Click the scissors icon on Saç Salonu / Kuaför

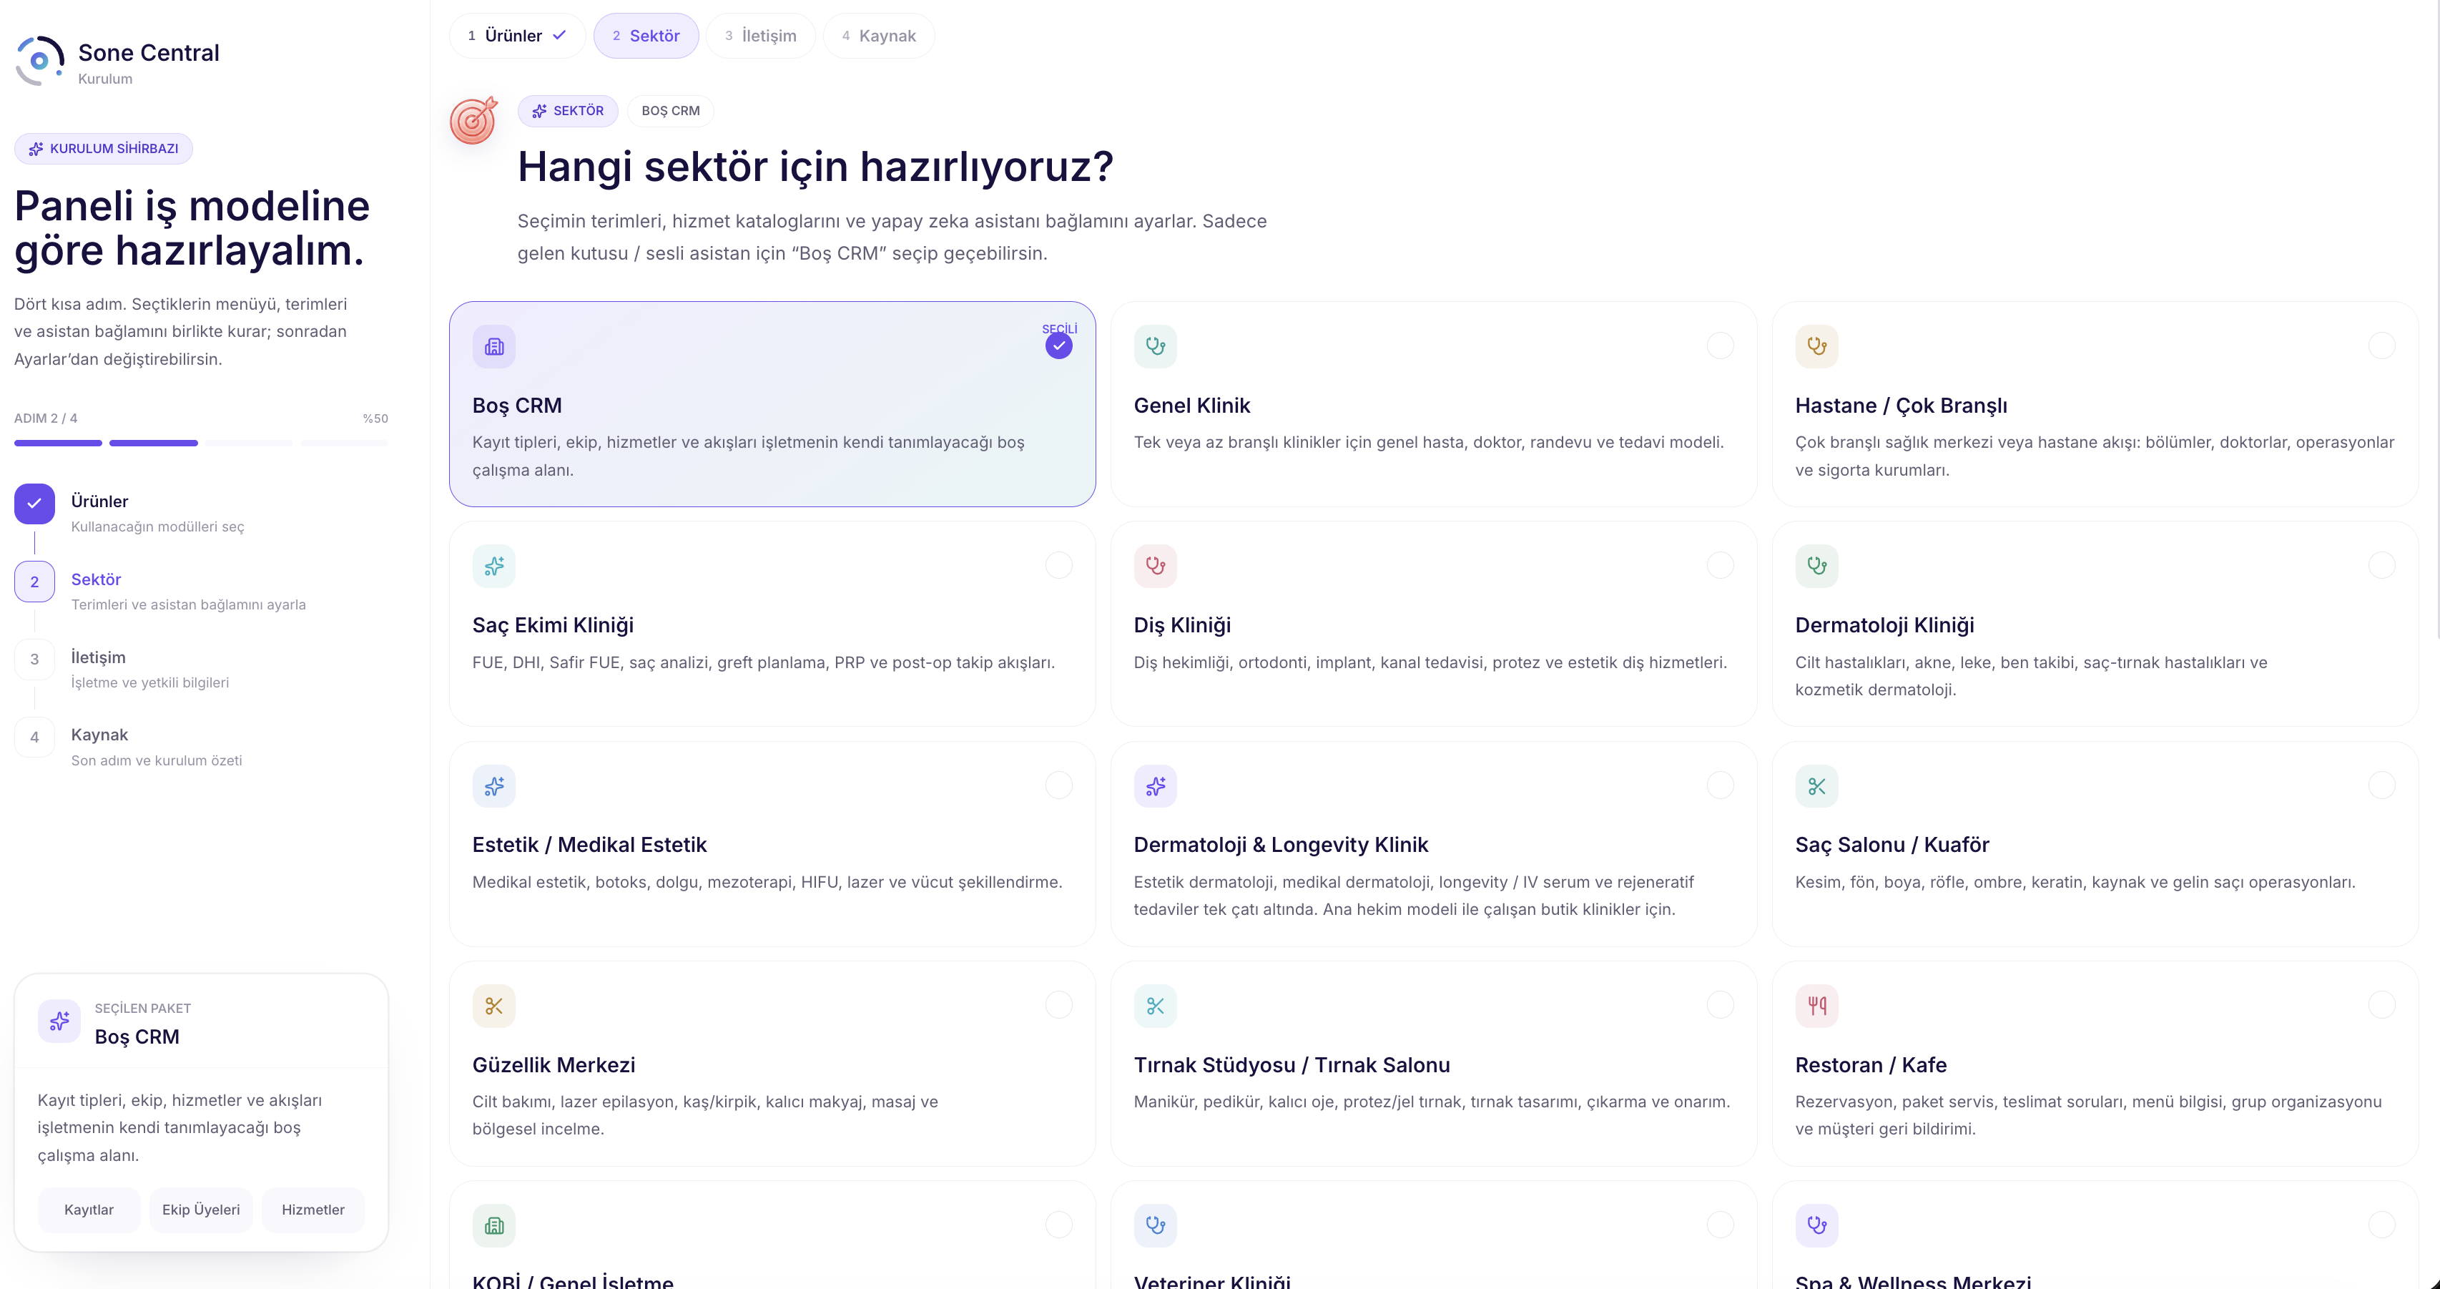point(1816,787)
